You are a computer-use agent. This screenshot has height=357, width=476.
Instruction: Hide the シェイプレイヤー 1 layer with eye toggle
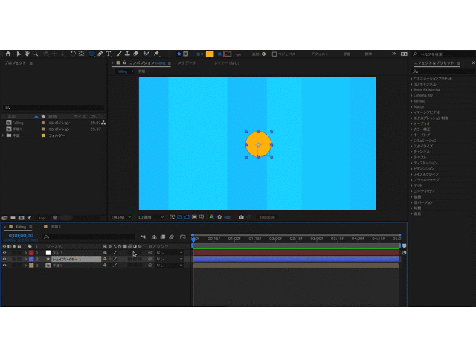(x=4, y=259)
